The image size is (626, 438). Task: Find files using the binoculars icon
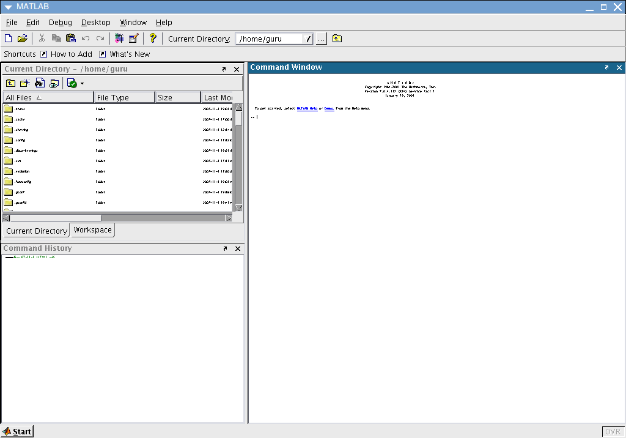(40, 83)
